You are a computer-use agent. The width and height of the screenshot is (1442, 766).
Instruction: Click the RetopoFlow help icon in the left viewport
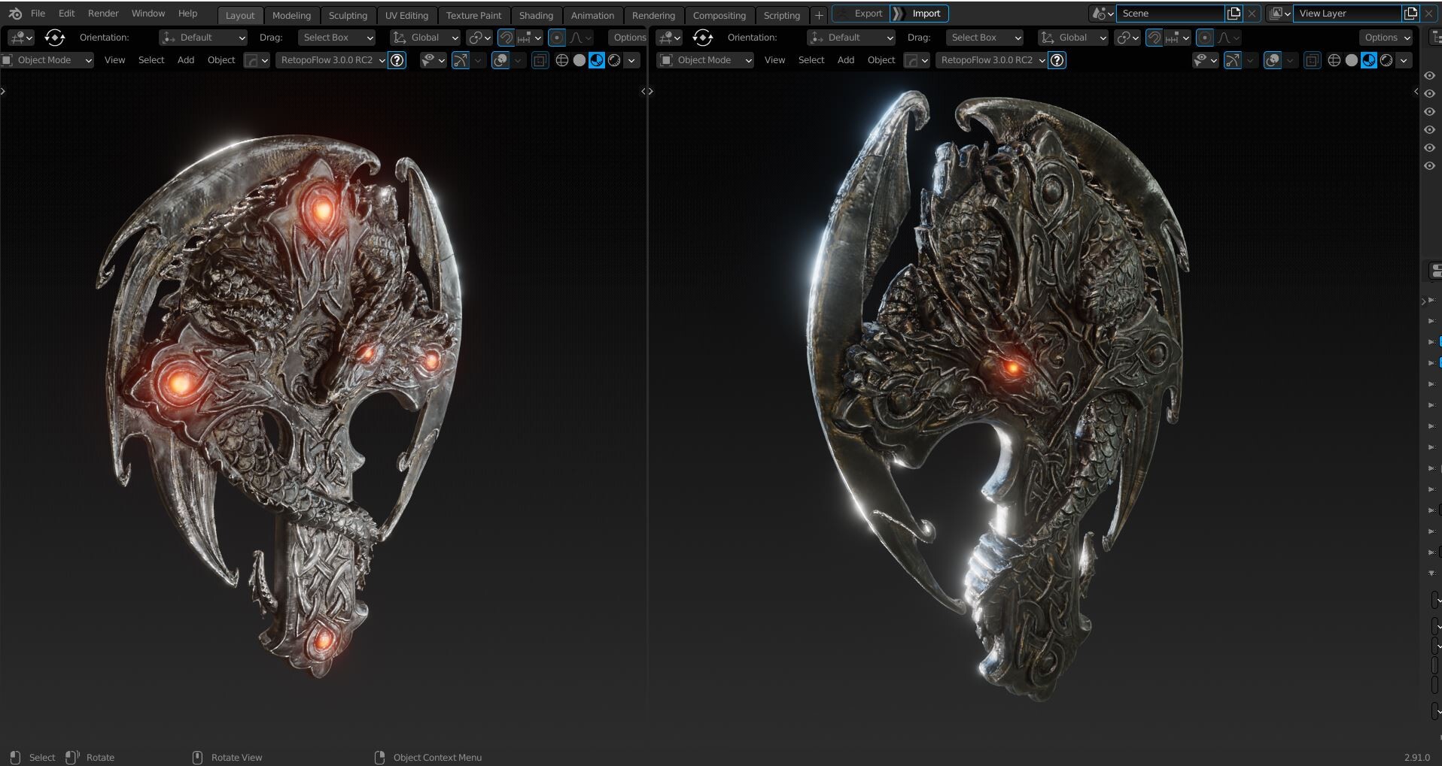coord(397,60)
